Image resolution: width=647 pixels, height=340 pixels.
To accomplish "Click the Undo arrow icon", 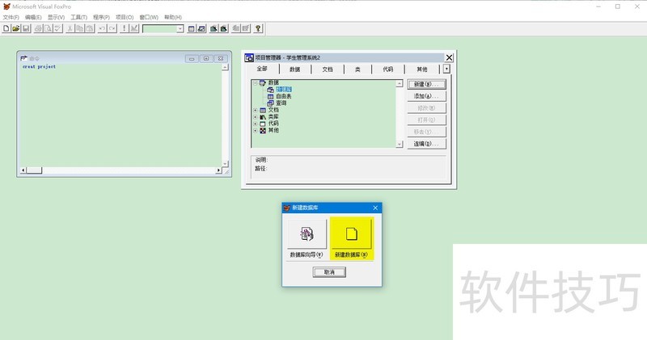I will click(102, 28).
